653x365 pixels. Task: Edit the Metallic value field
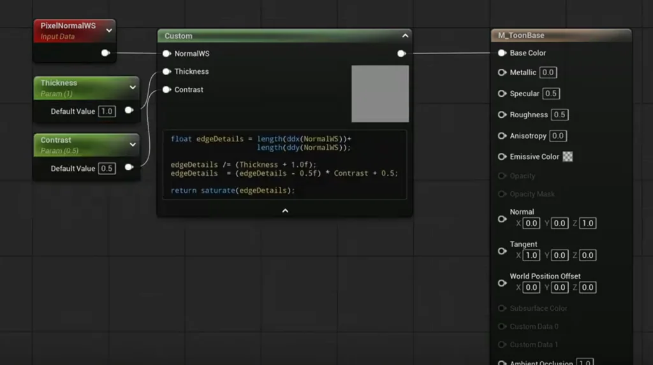(548, 73)
